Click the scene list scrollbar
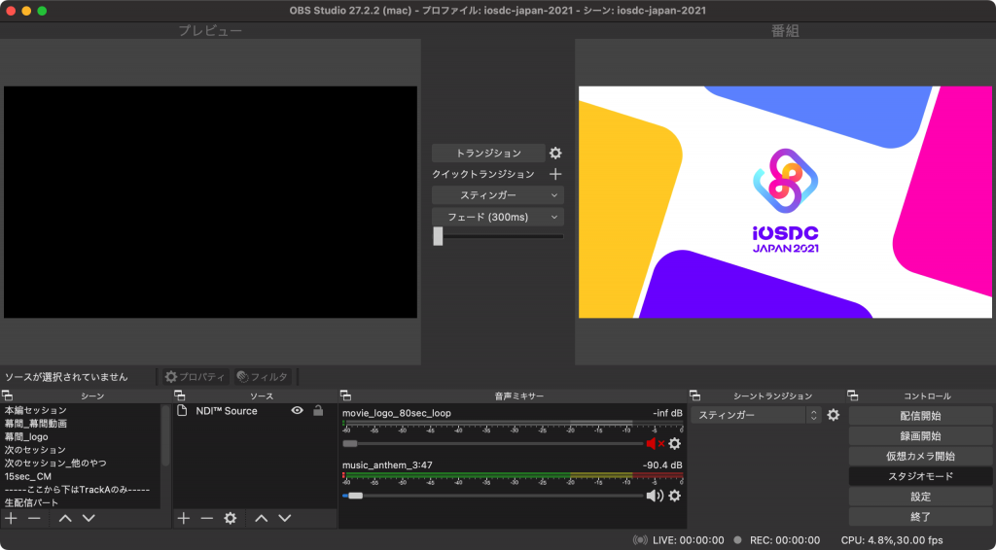 click(x=165, y=435)
